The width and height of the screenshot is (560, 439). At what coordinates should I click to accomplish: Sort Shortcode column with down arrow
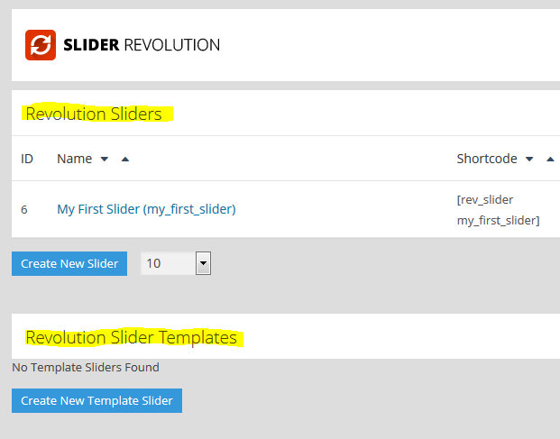(530, 159)
